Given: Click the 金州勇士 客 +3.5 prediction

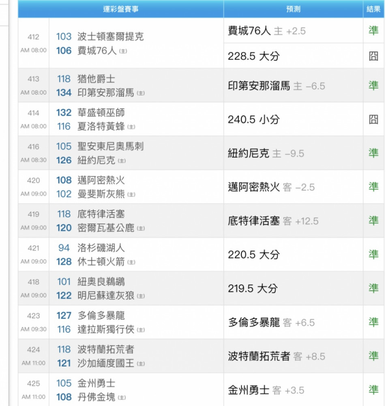Looking at the screenshot, I should [266, 390].
